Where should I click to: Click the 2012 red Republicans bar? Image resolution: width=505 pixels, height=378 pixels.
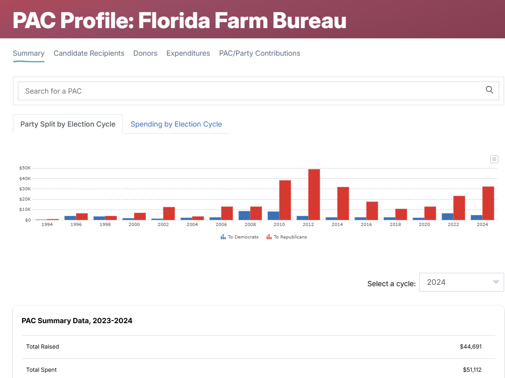(x=314, y=194)
